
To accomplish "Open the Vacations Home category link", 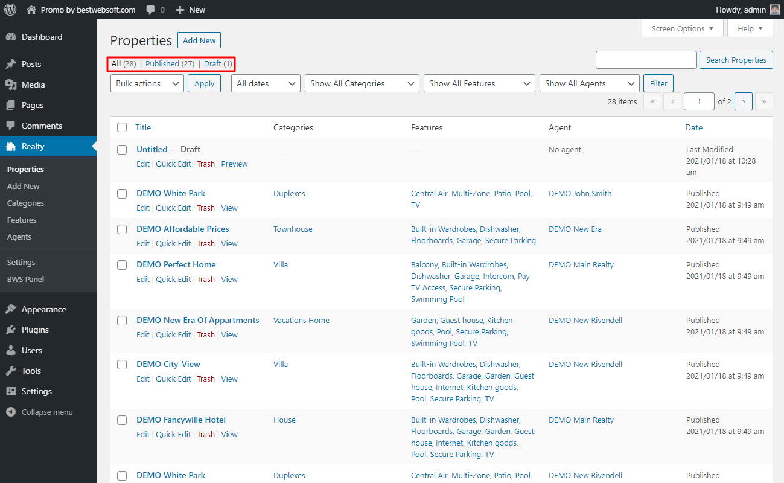I will point(301,320).
